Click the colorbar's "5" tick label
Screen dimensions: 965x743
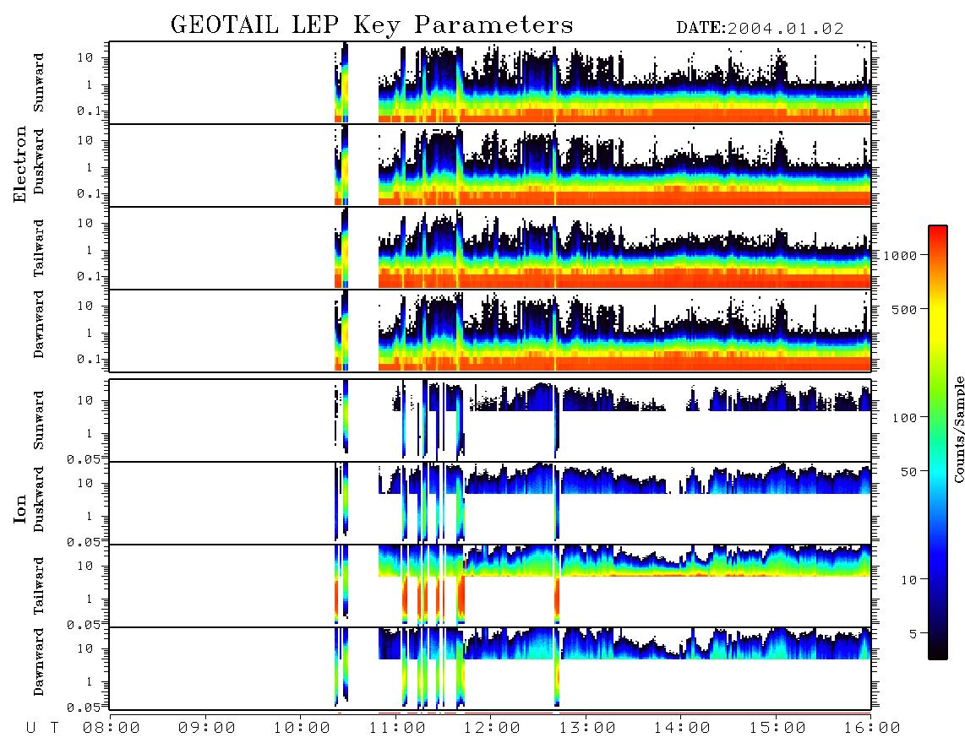click(x=913, y=634)
